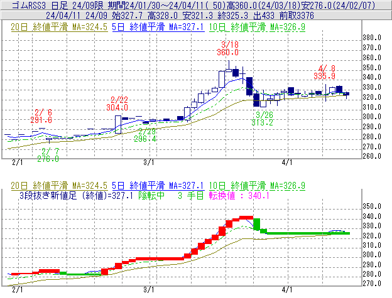Click the 3段抜き新値足 (終値)=327.1 label
The width and height of the screenshot is (392, 298).
click(x=76, y=195)
